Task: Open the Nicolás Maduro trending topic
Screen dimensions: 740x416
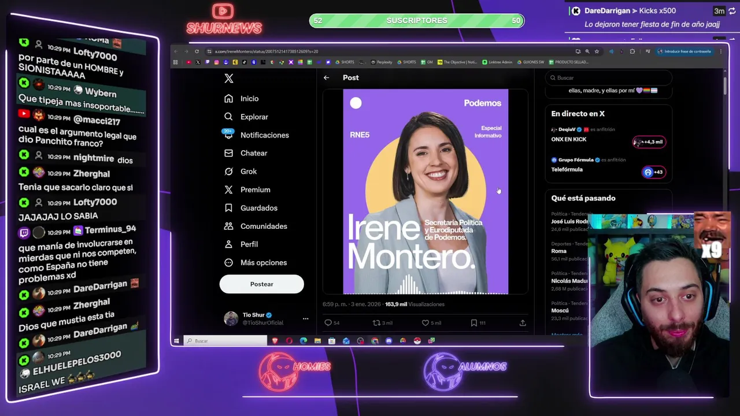Action: [569, 281]
